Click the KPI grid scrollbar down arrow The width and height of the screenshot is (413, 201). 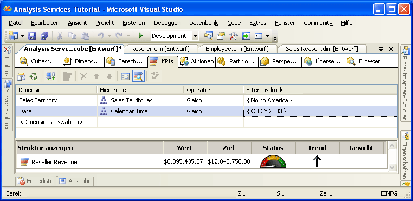[x=392, y=167]
